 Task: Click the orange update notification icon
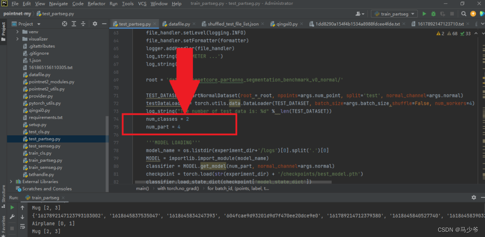pos(473,14)
